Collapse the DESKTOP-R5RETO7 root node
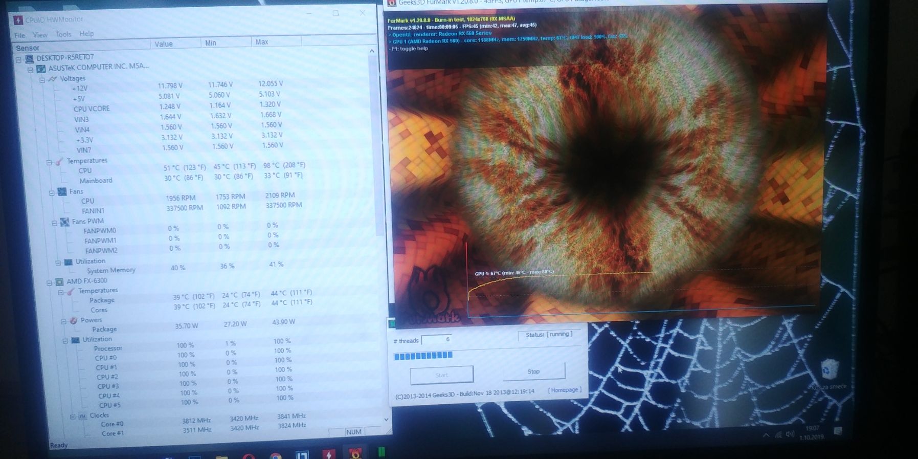 (x=18, y=59)
